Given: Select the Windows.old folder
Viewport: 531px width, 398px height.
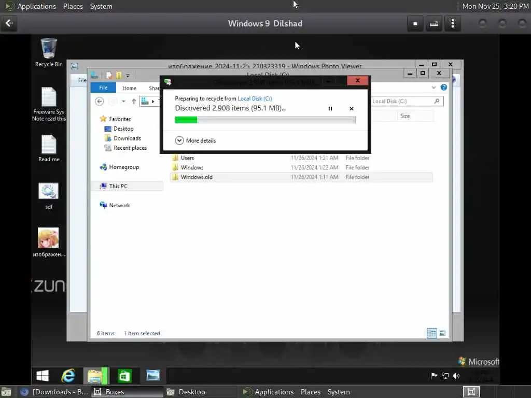Looking at the screenshot, I should 301,177.
